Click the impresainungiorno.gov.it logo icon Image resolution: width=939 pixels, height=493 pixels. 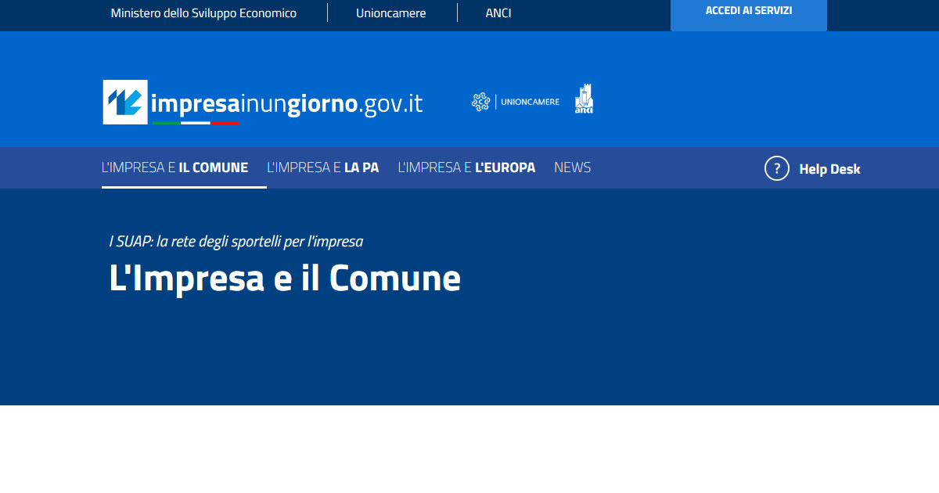coord(125,102)
